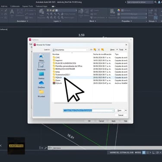Select the PLAN DE ALIMENTACIÓN folder
This screenshot has height=162, width=162.
click(64, 63)
